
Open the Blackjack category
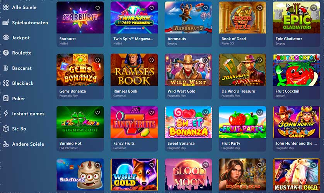coord(22,83)
